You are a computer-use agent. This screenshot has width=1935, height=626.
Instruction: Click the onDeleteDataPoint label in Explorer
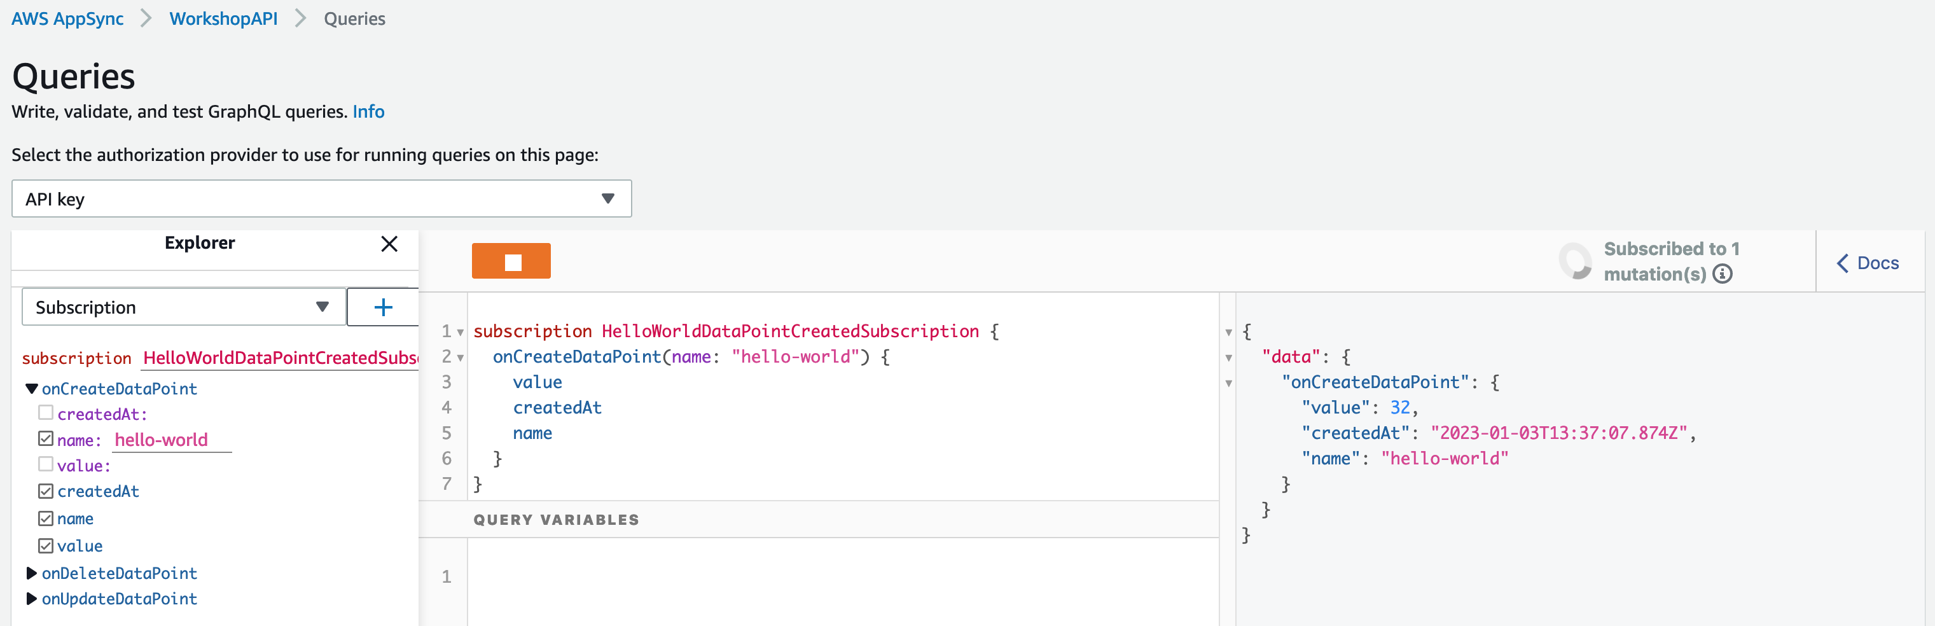pos(120,573)
